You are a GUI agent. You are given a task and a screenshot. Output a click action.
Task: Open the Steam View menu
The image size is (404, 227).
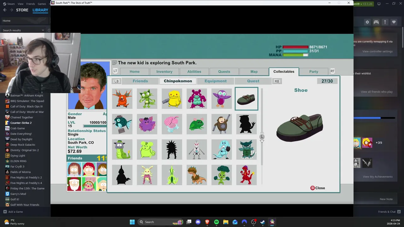pos(21,4)
